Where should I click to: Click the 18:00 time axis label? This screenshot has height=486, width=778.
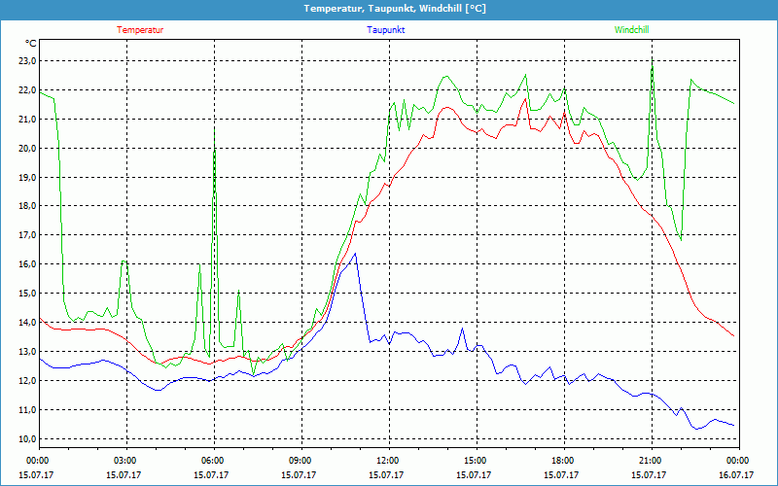point(563,460)
